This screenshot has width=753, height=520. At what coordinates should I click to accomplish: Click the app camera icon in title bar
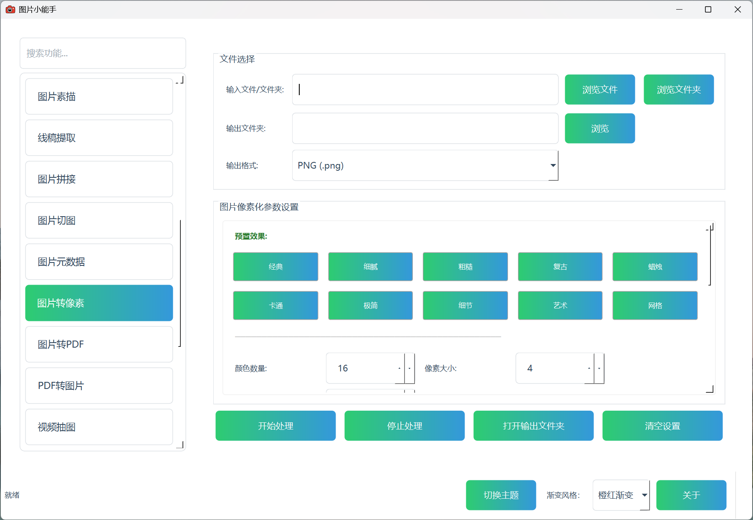tap(10, 9)
